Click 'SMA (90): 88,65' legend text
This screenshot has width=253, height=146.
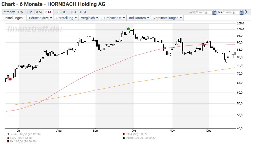[136, 134]
